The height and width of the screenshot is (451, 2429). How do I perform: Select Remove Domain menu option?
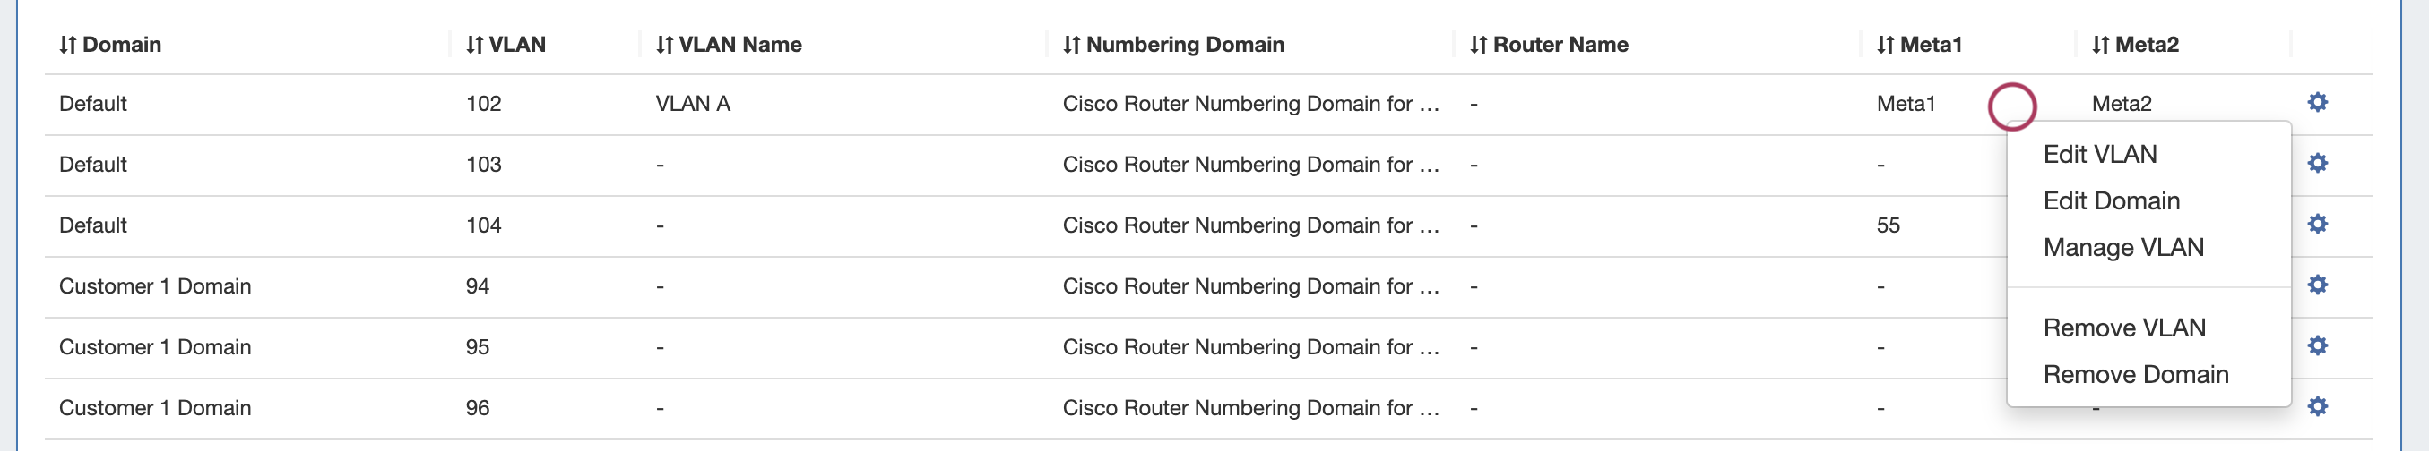click(x=2135, y=375)
